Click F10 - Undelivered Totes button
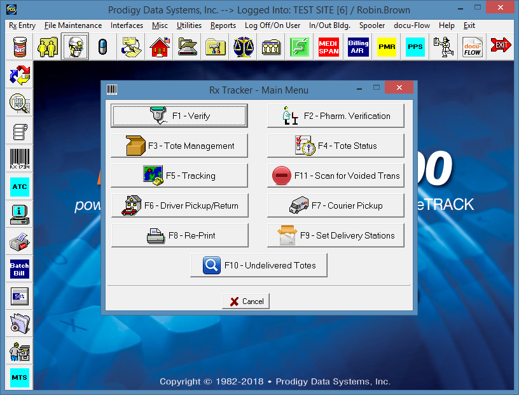 tap(258, 265)
